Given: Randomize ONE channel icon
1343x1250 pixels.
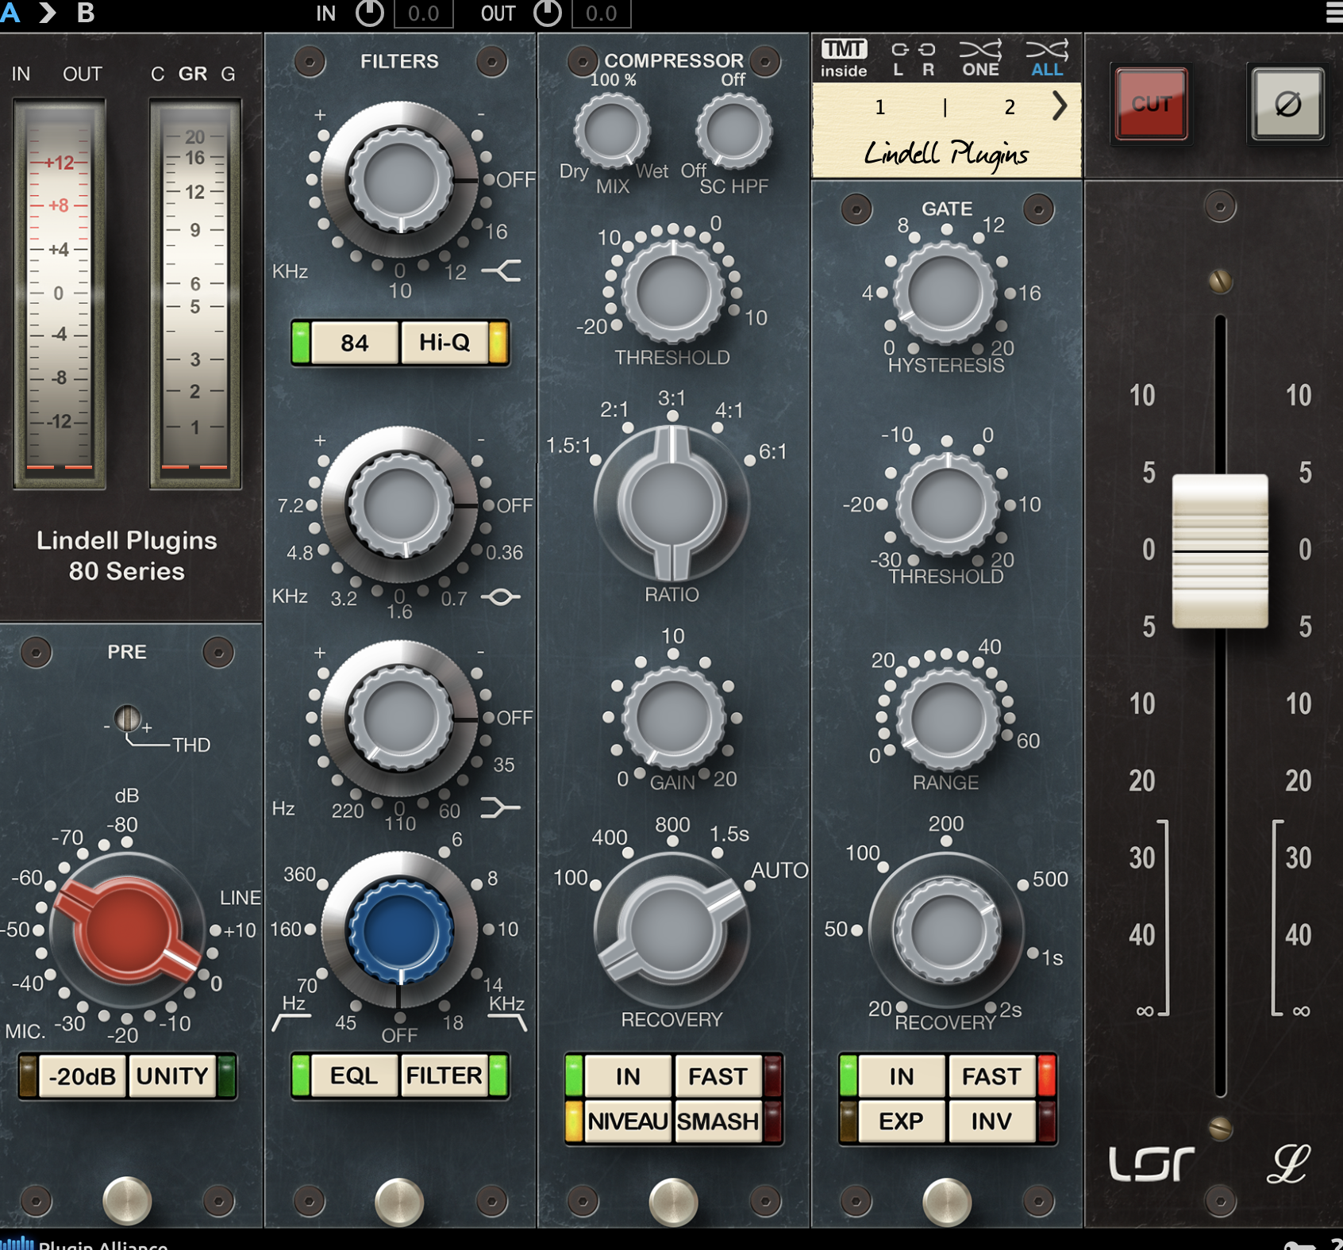Looking at the screenshot, I should pos(980,59).
